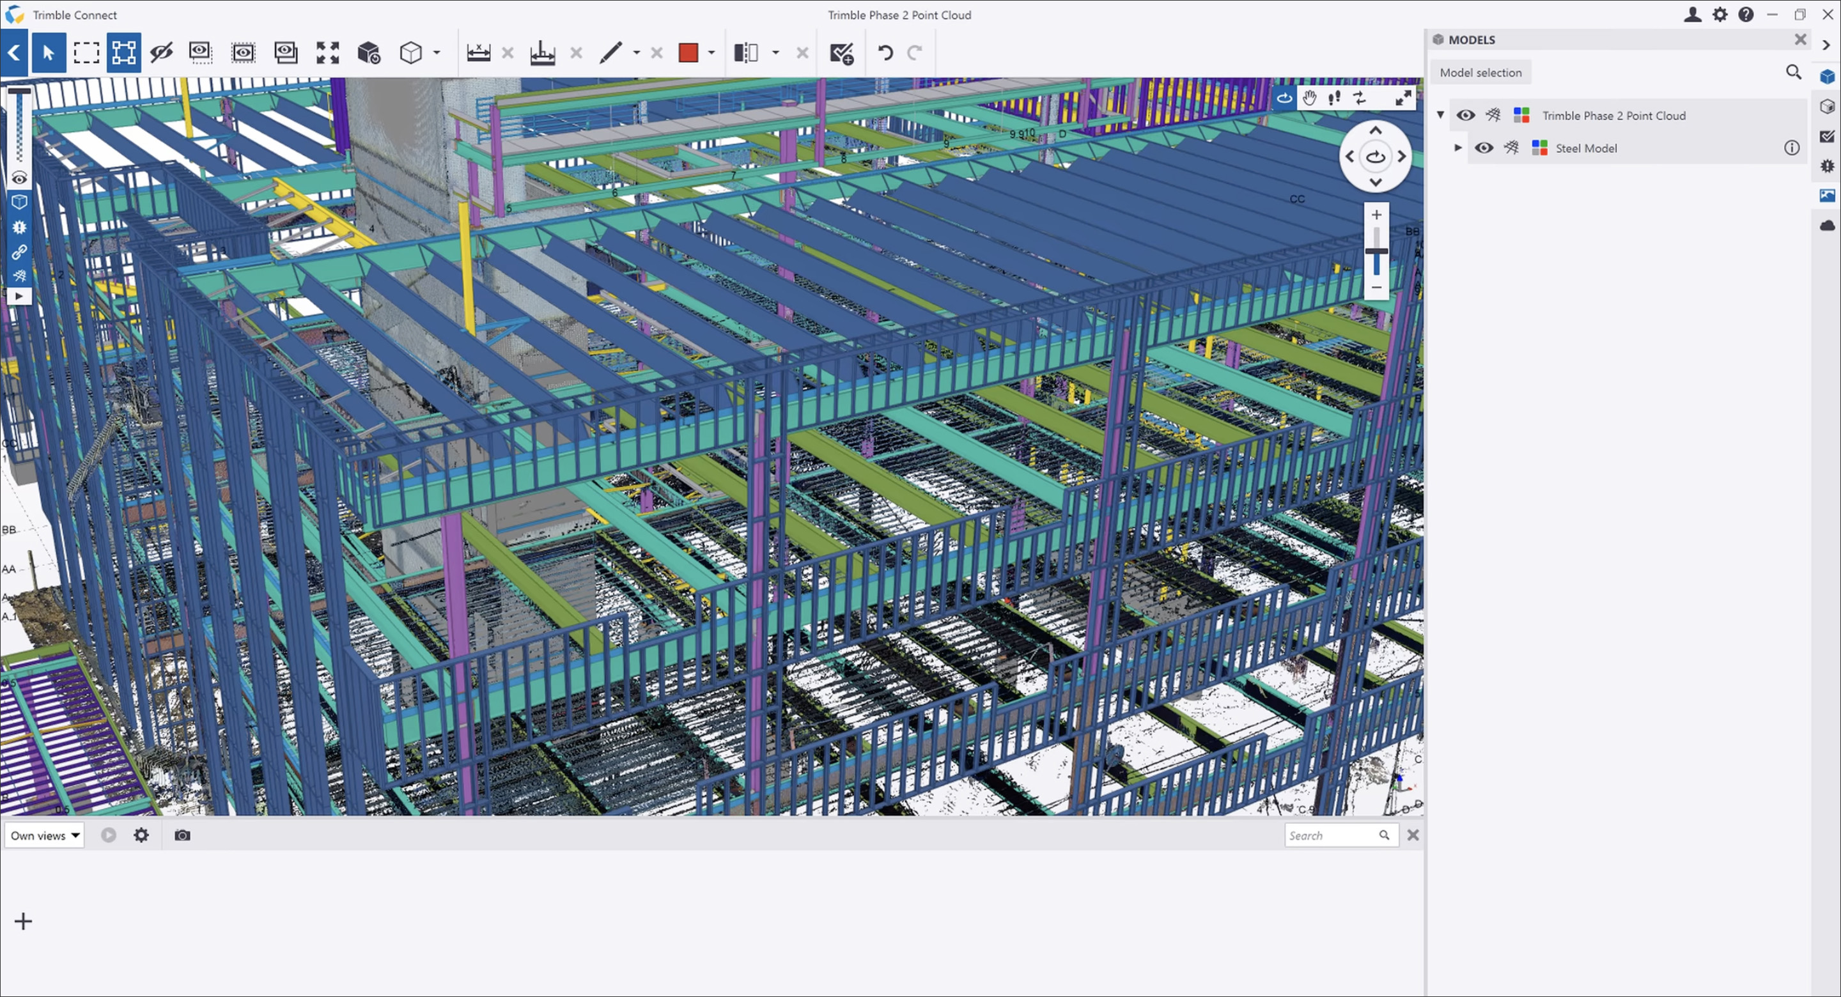
Task: Rotate view left with navigation wheel
Action: (1349, 157)
